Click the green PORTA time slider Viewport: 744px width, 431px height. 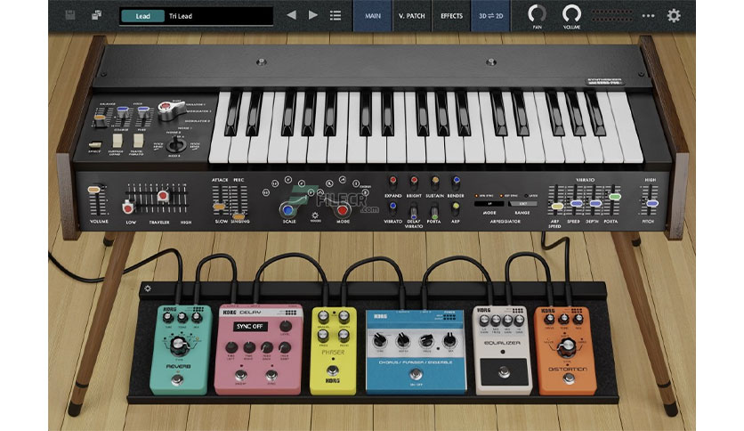click(x=615, y=196)
